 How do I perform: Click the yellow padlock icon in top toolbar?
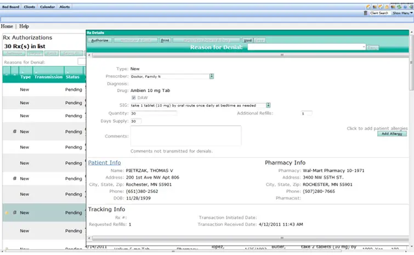pyautogui.click(x=387, y=7)
